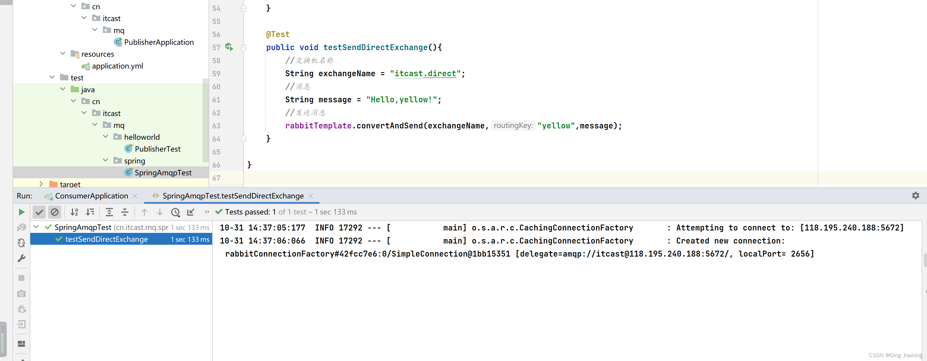Click the console scrollbar thumb
927x361 pixels.
[x=925, y=260]
